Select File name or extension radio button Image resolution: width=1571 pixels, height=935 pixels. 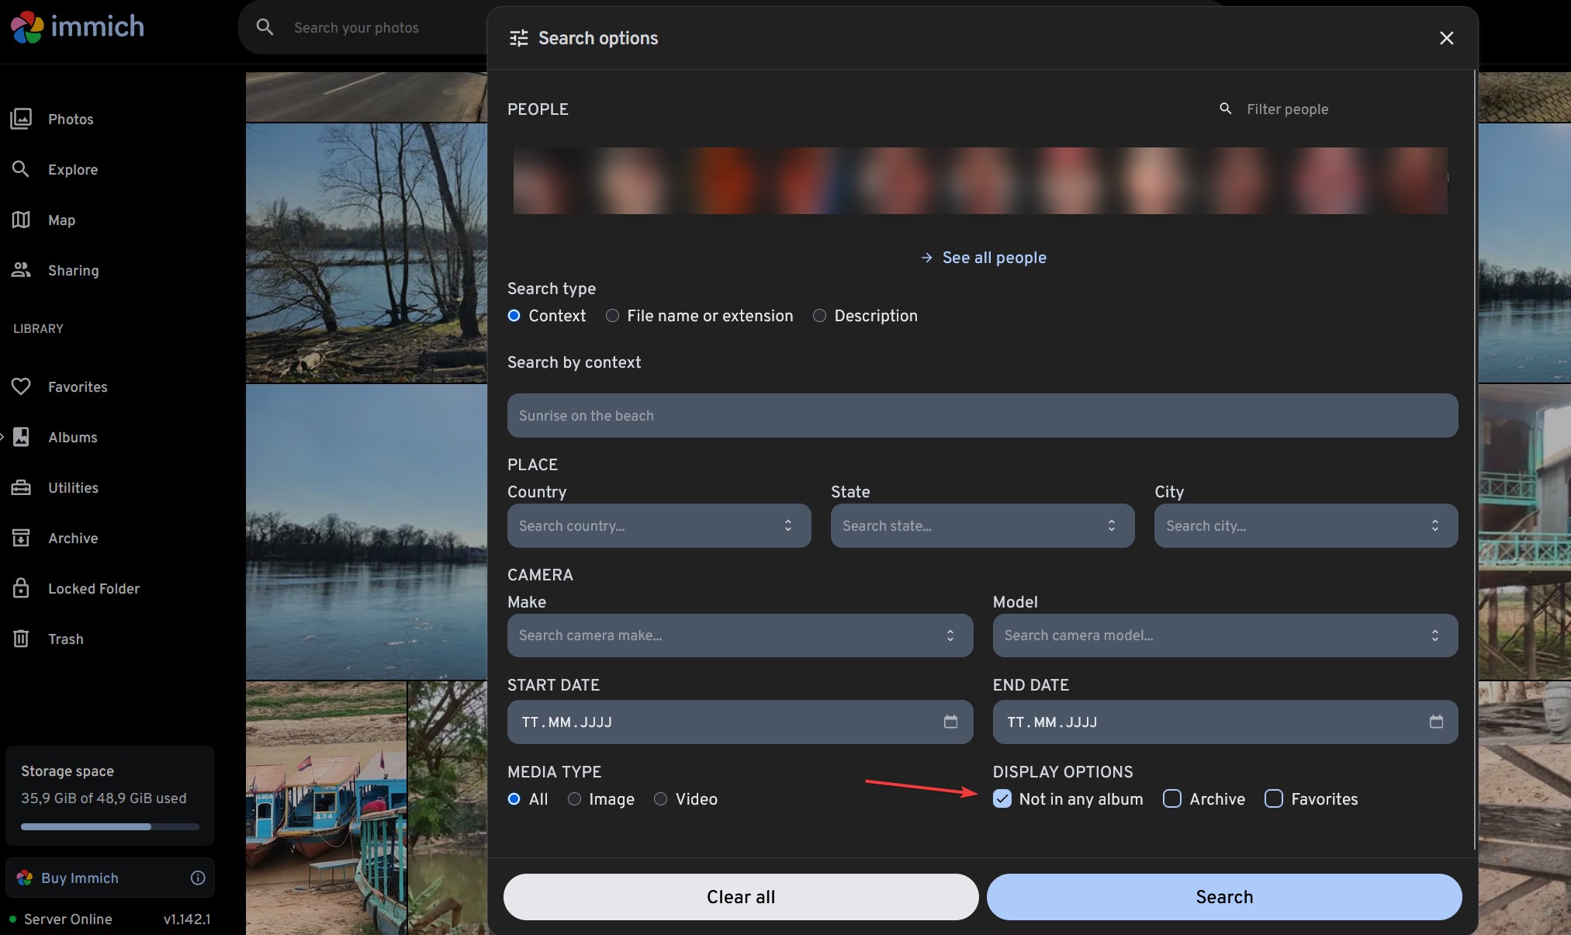tap(612, 316)
